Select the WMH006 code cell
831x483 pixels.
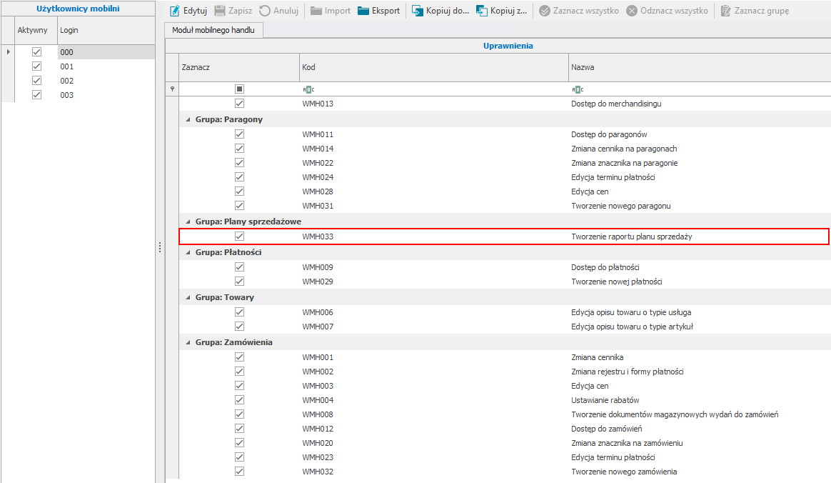[434, 312]
